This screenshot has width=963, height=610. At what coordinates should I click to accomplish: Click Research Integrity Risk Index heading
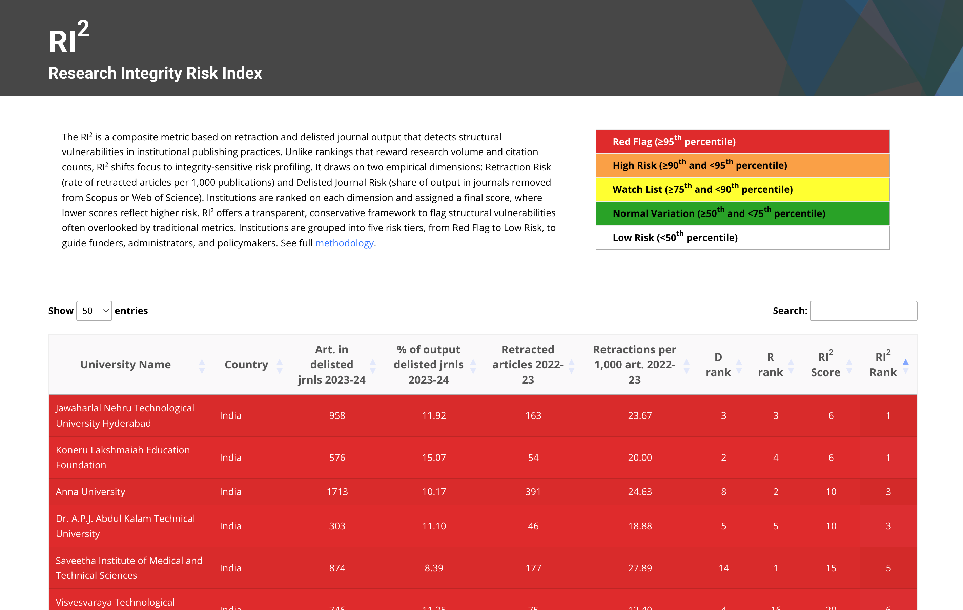pyautogui.click(x=155, y=73)
